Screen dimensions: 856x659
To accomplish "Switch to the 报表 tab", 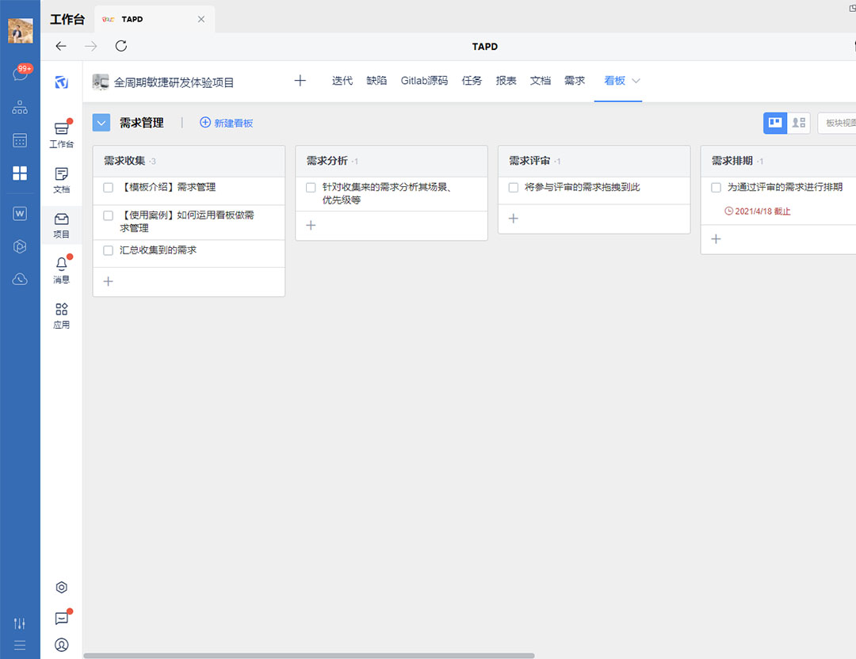I will tap(506, 81).
